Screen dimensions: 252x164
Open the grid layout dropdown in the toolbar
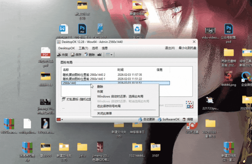(x=109, y=55)
